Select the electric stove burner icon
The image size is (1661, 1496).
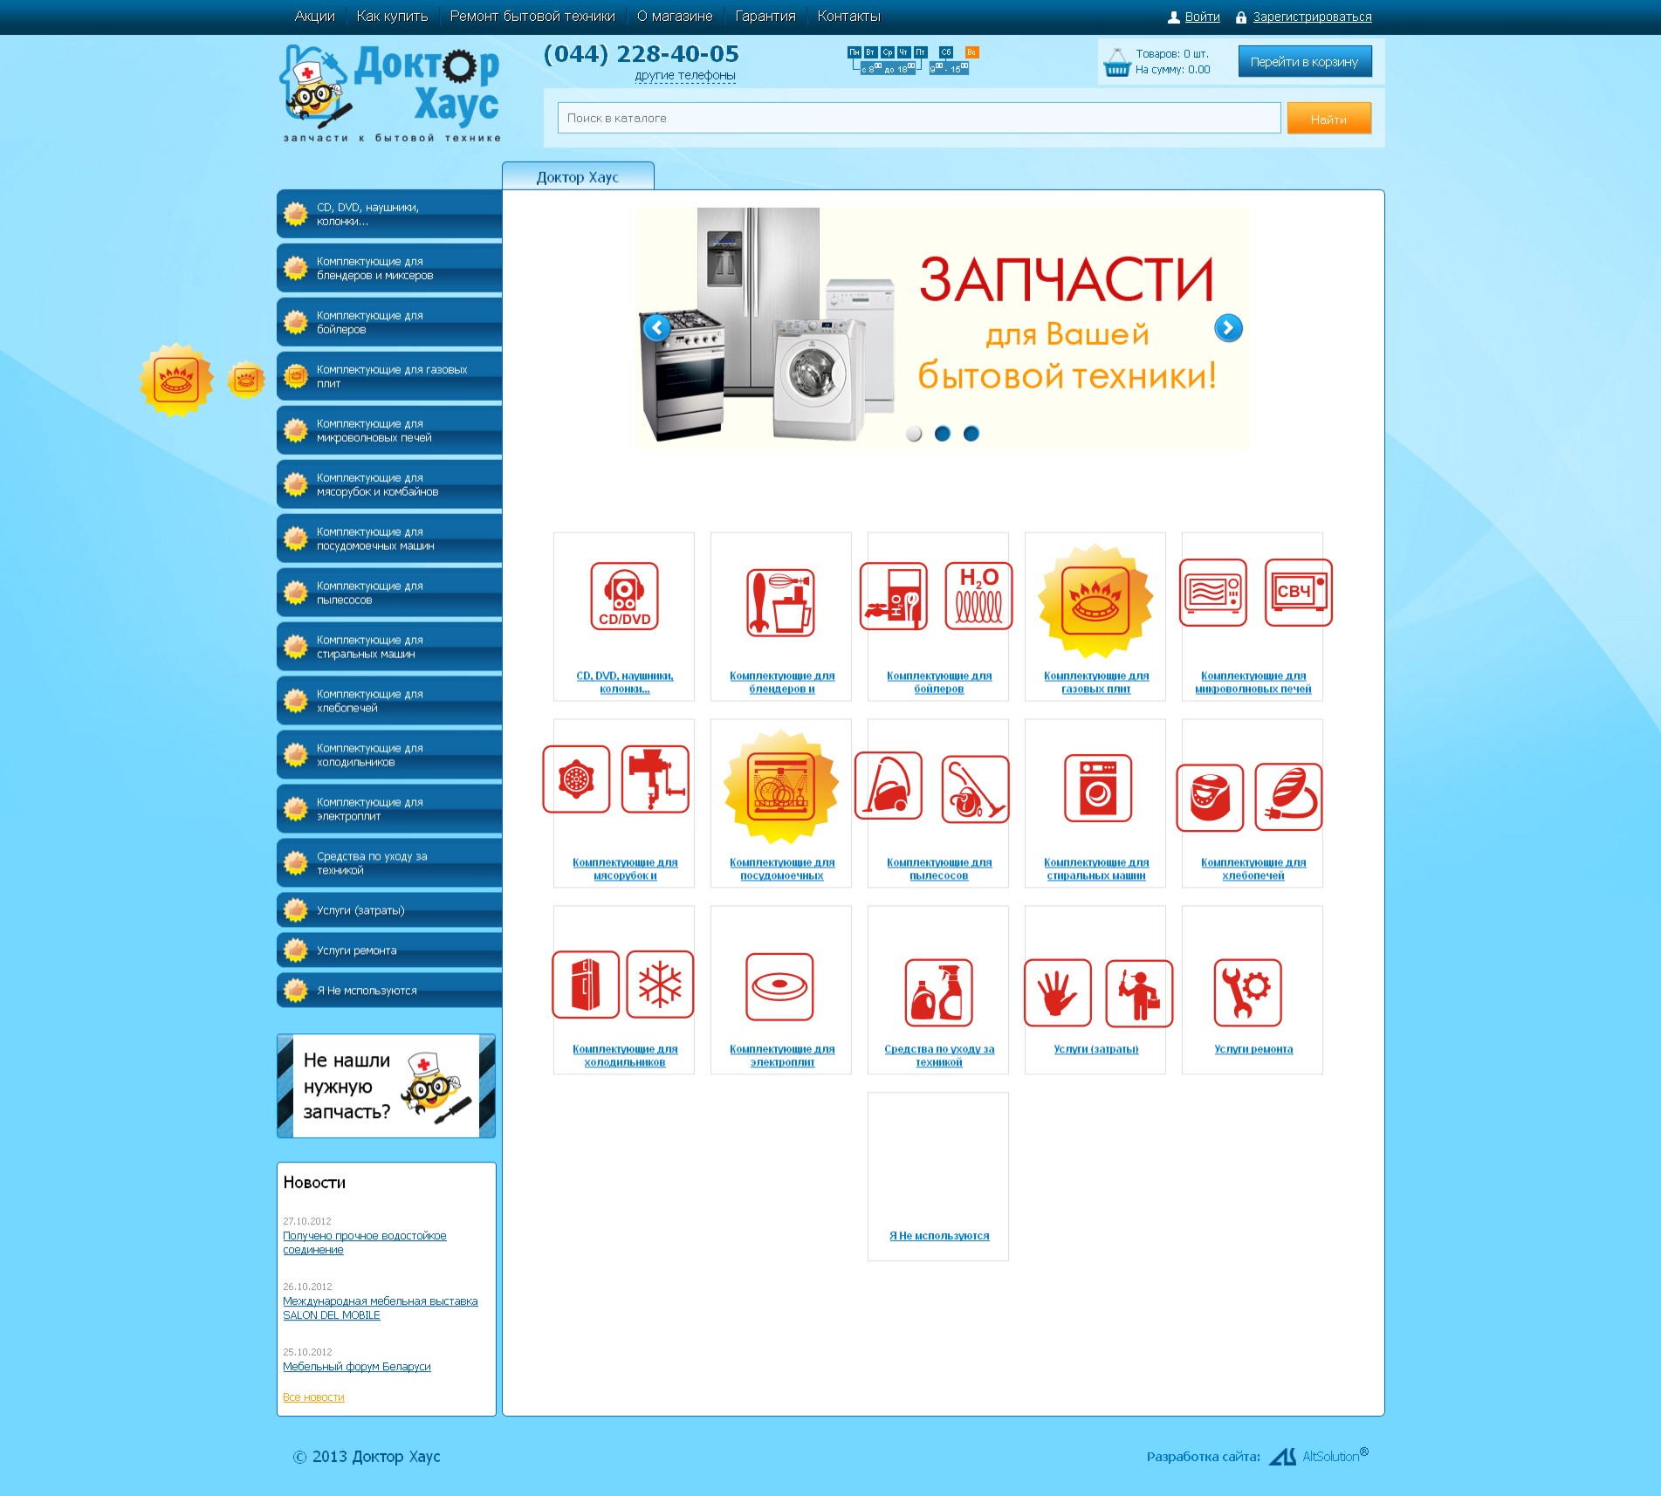779,986
